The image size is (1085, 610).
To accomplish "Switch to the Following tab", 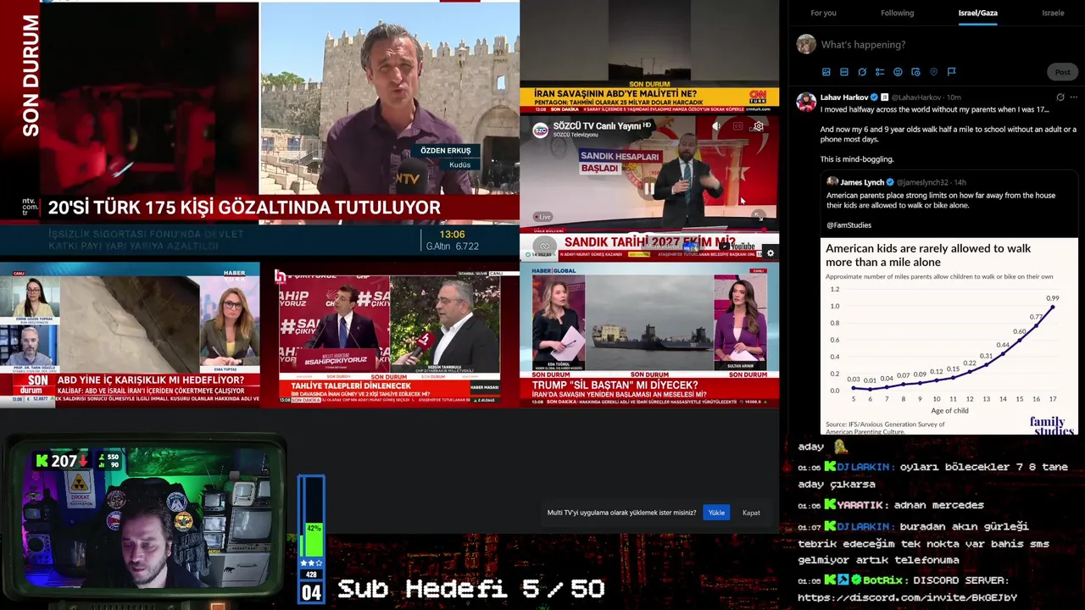I will [897, 13].
